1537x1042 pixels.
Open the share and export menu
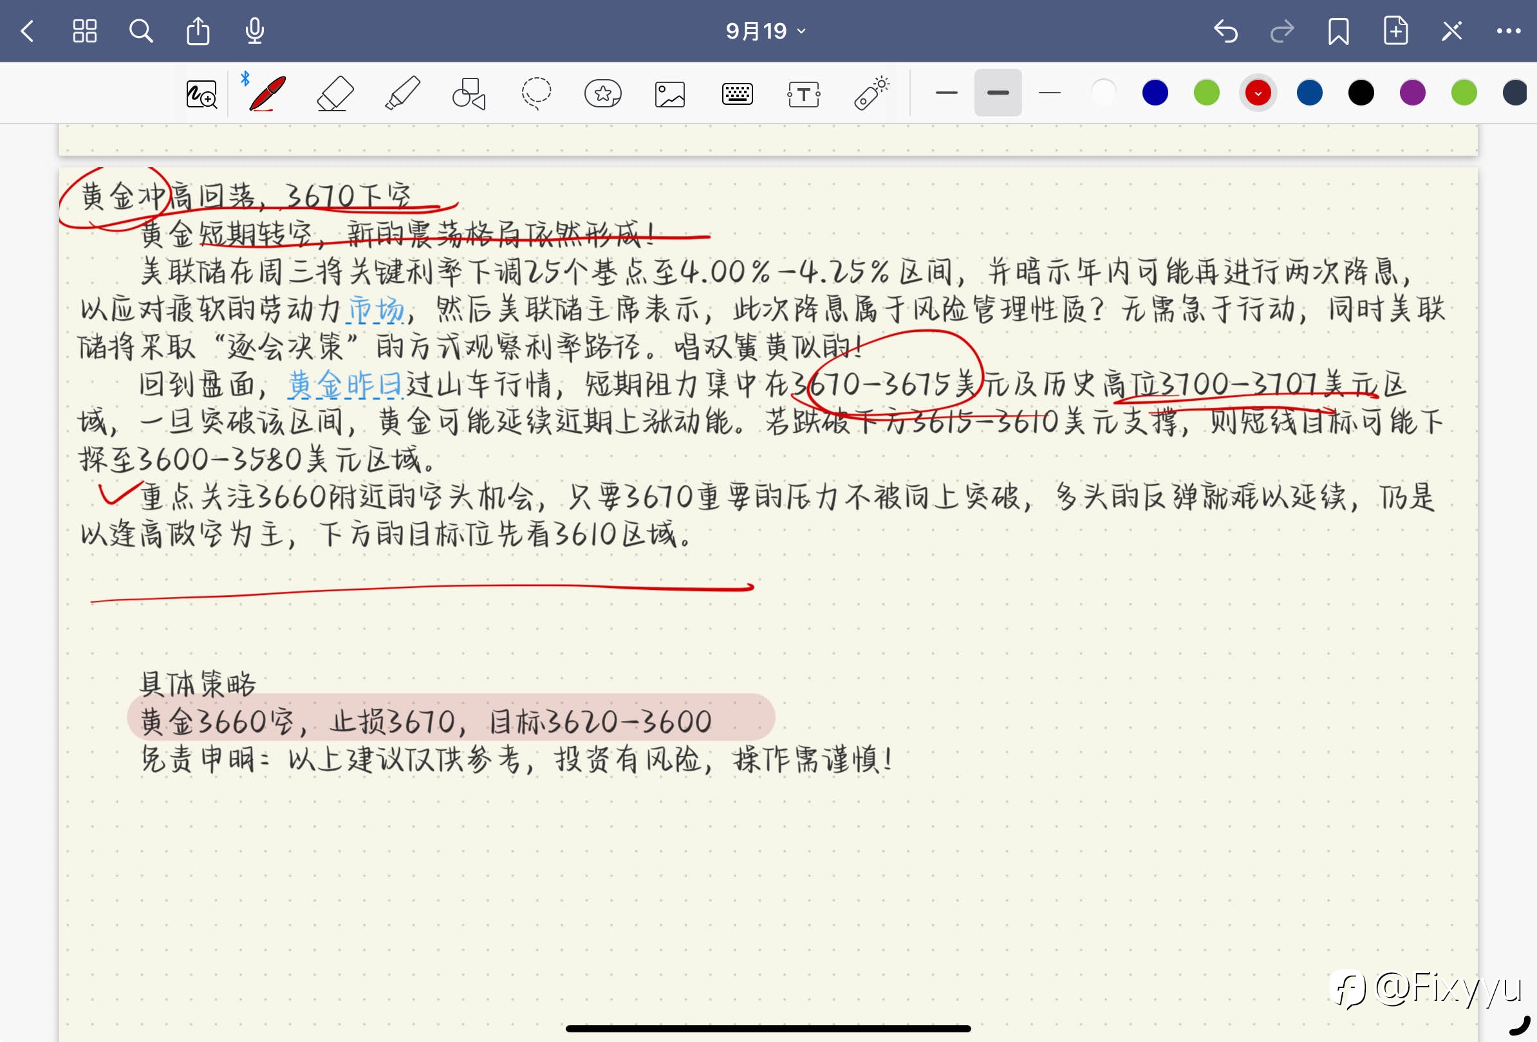click(x=198, y=31)
